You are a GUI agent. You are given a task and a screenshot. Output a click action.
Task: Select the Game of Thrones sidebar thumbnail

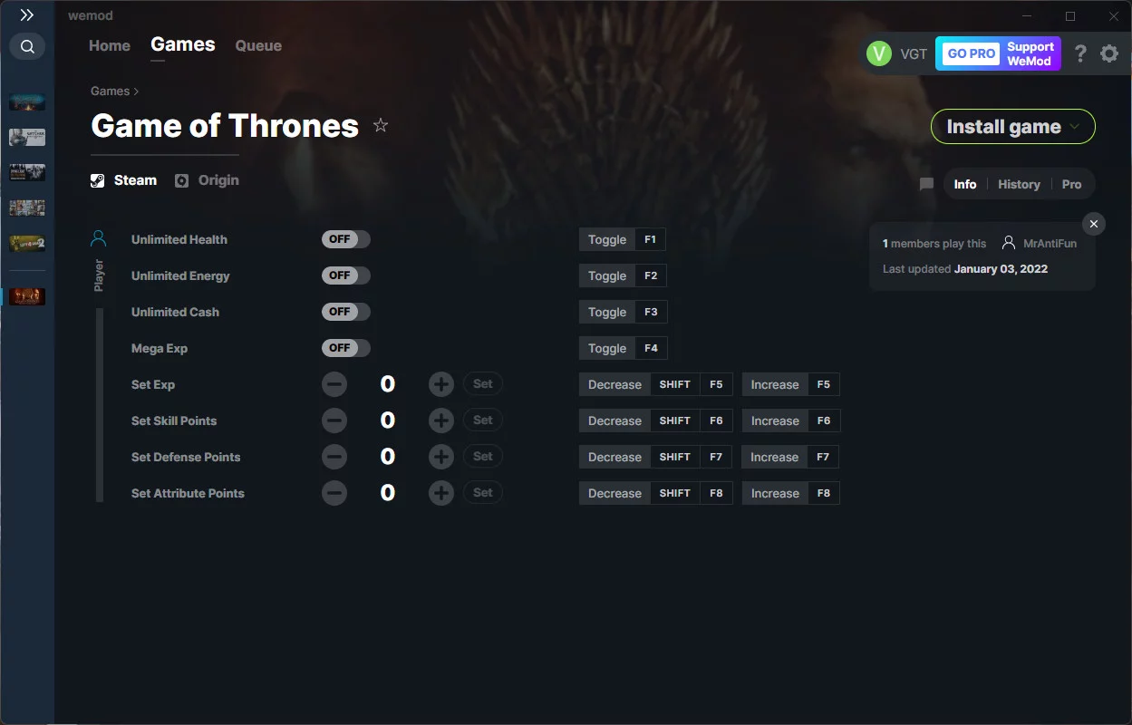pyautogui.click(x=27, y=296)
